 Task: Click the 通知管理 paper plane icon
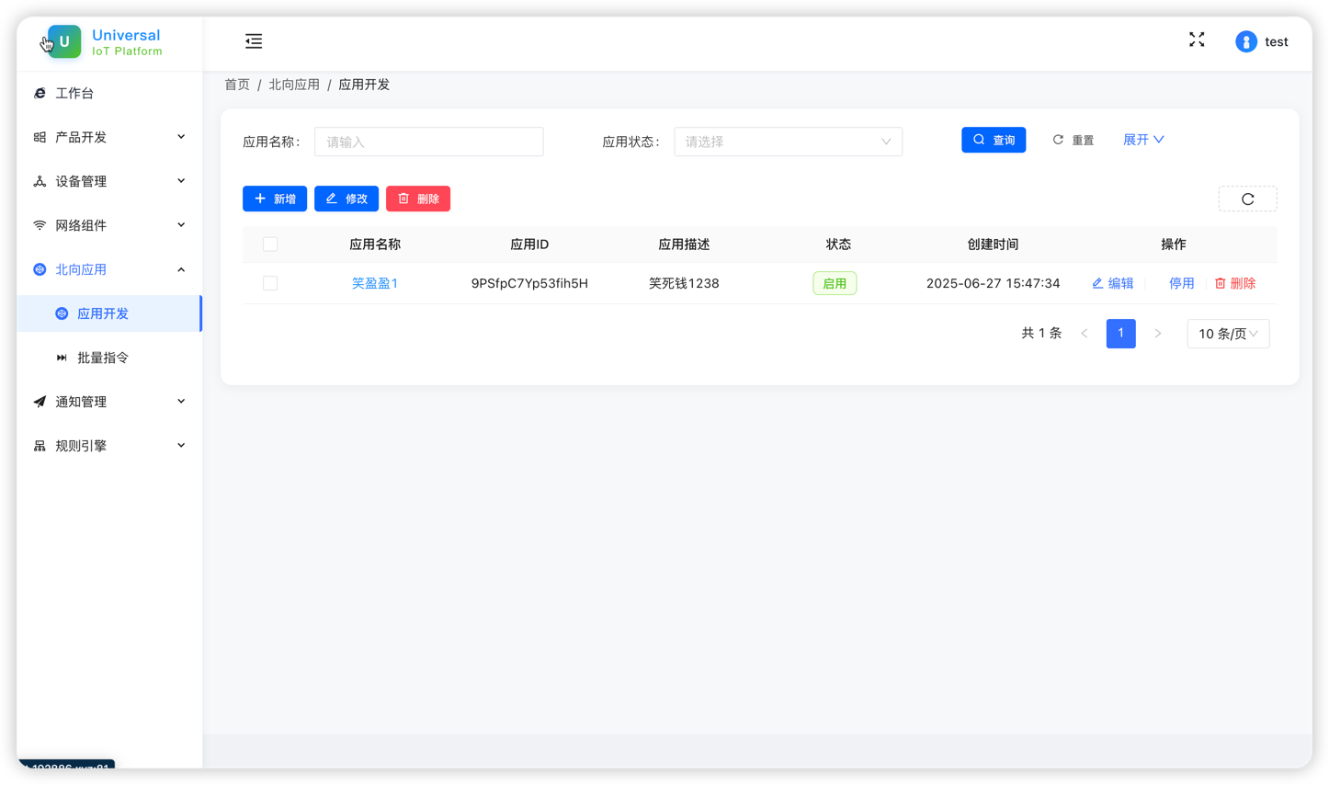pyautogui.click(x=40, y=402)
